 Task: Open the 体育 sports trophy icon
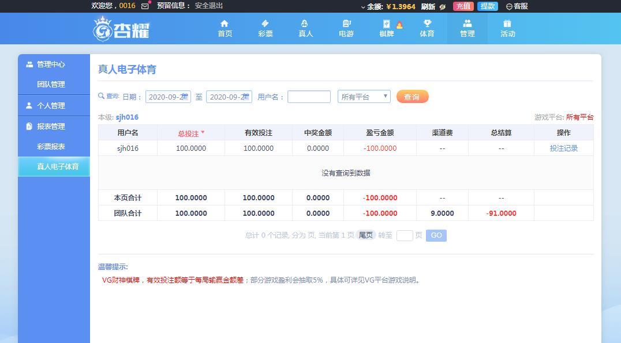point(427,24)
